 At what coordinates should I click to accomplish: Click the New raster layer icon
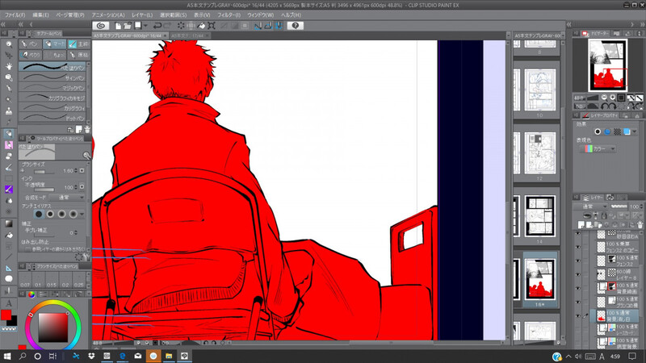click(581, 225)
